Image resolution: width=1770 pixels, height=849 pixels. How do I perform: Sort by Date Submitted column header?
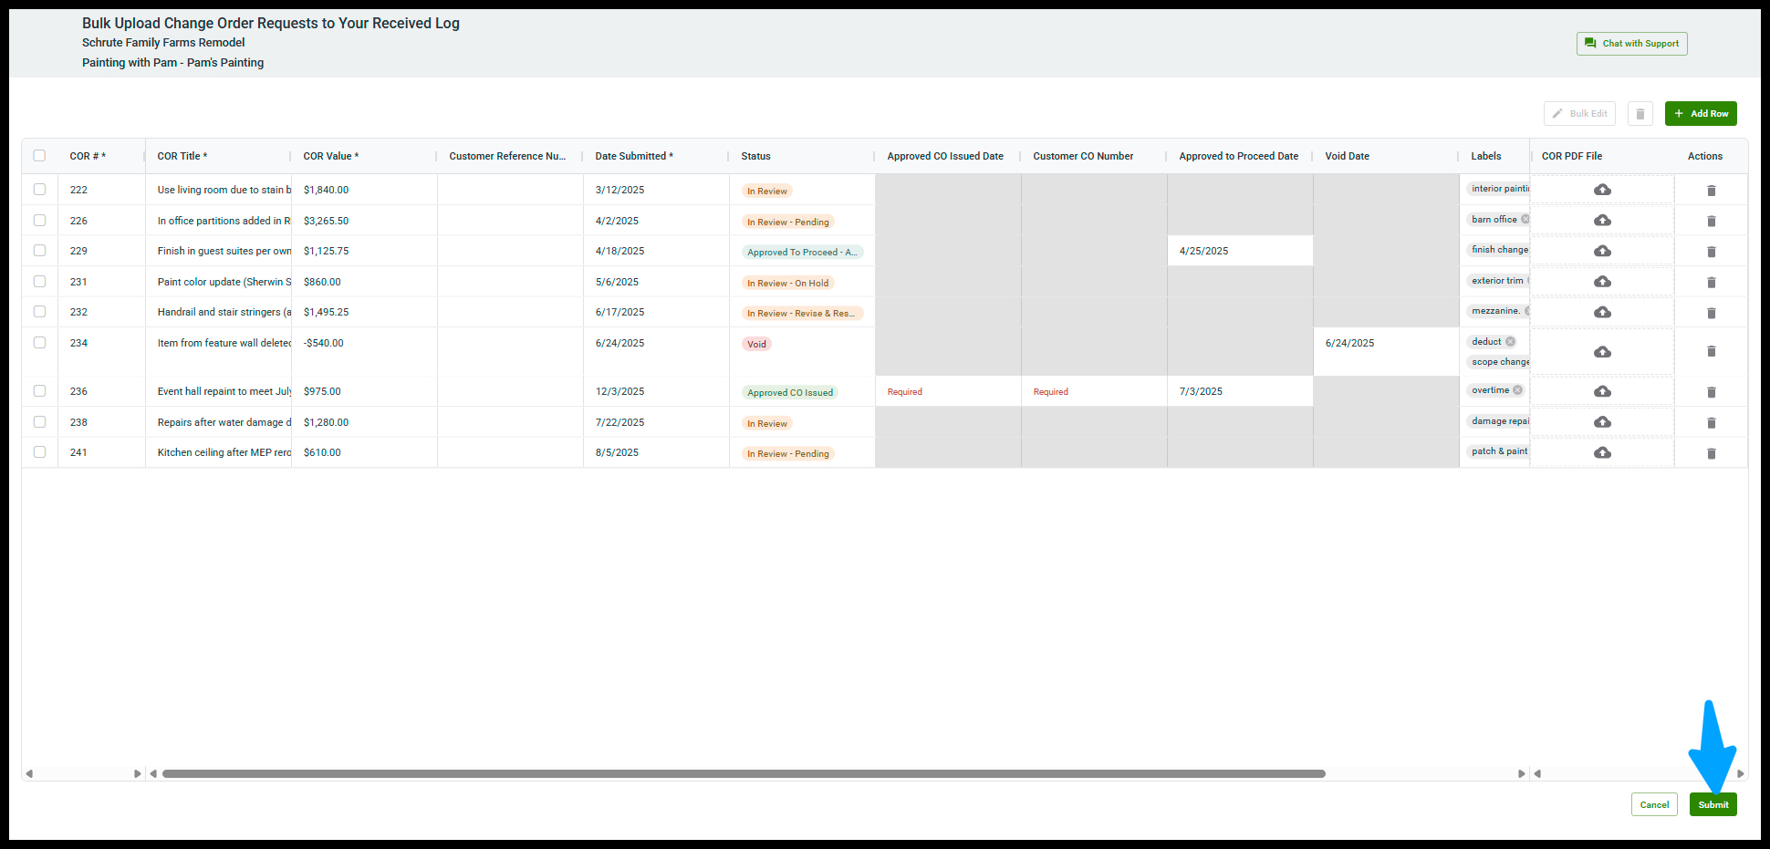point(633,156)
